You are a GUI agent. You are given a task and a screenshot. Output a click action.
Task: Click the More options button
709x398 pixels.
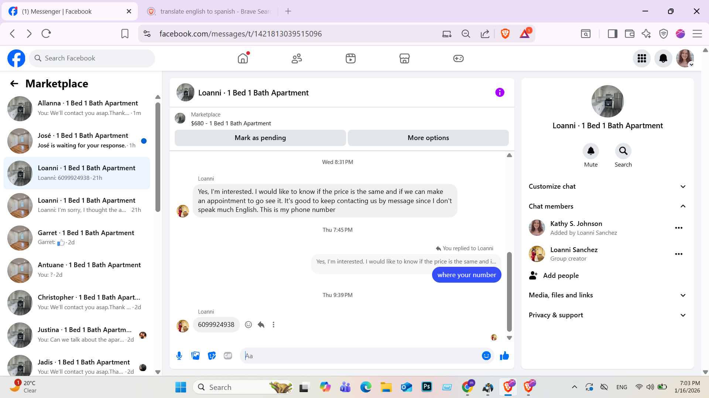click(x=428, y=138)
